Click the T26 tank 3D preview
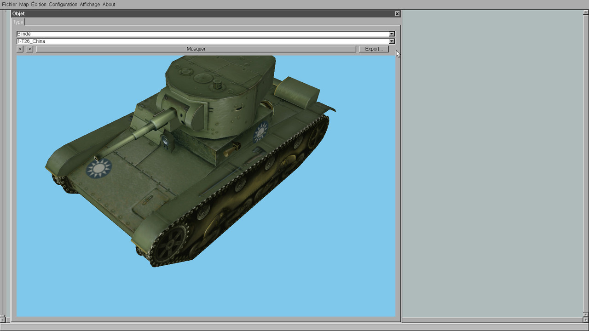Screen dimensions: 589x331 [206, 186]
